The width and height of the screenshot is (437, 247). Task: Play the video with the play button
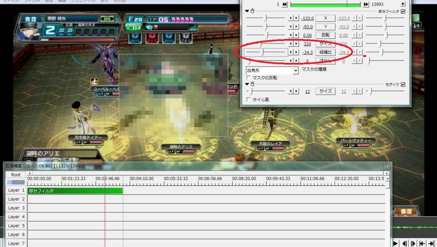(x=396, y=244)
